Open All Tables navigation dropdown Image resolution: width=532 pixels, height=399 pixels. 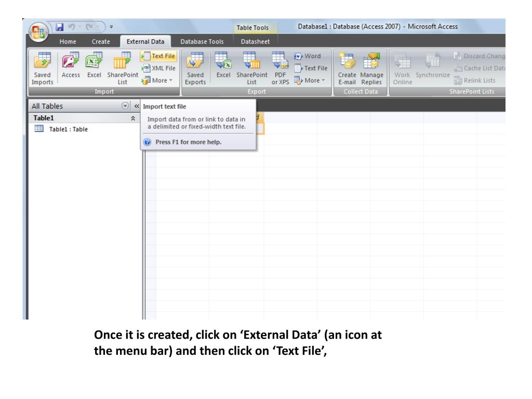[x=125, y=106]
